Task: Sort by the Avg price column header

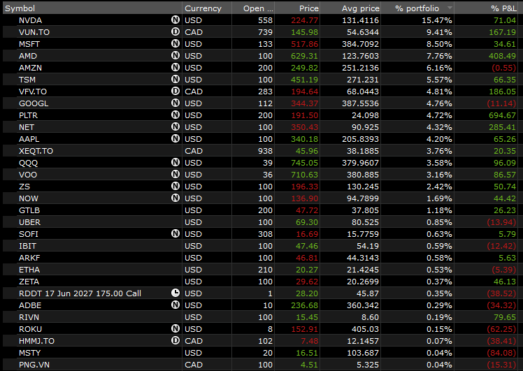Action: point(350,8)
